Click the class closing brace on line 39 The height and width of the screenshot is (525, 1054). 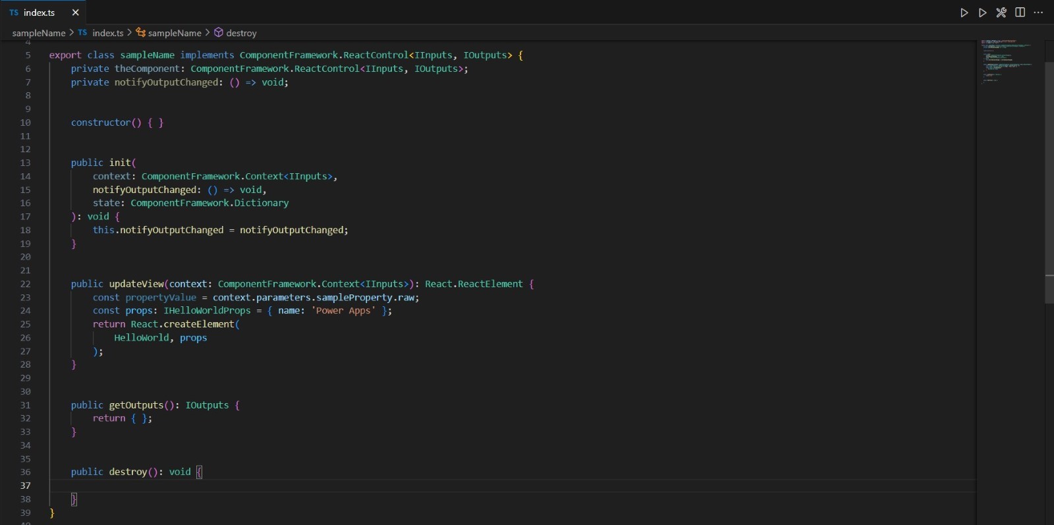52,512
